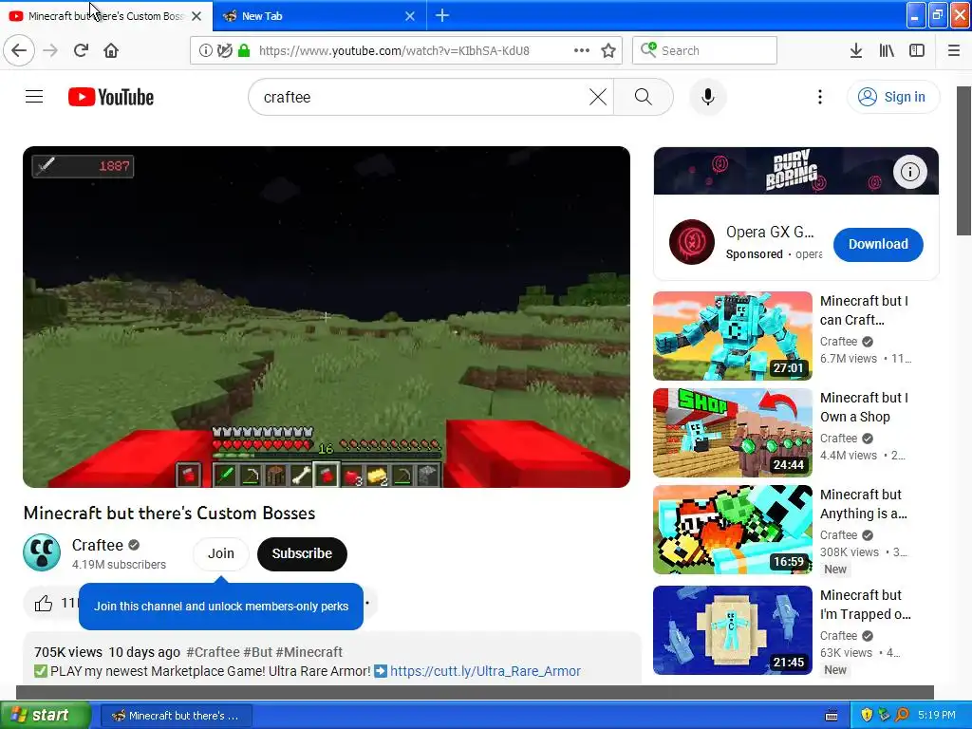
Task: Select the Minecraft but there's taskbar window button
Action: [x=176, y=716]
